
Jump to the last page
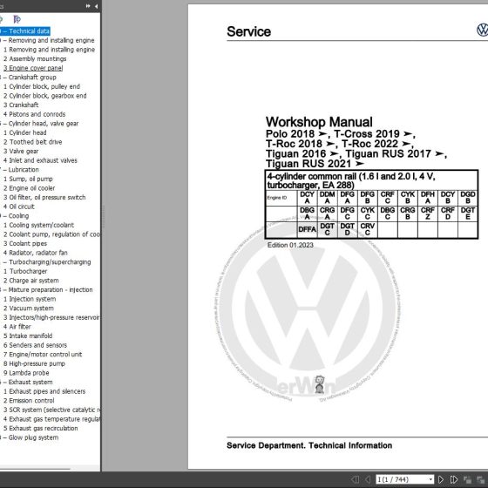[454, 479]
